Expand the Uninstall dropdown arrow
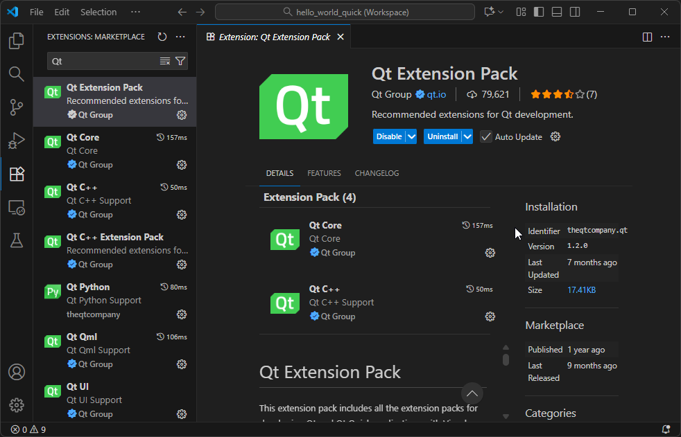 pos(465,136)
